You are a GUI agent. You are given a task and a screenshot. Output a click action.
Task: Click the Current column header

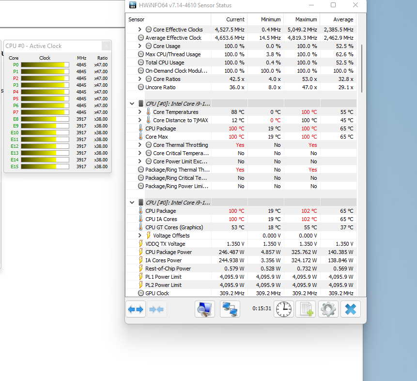click(x=229, y=19)
